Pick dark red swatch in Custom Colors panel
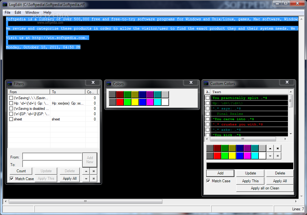Viewport: 307px width, 215px height. click(x=217, y=149)
